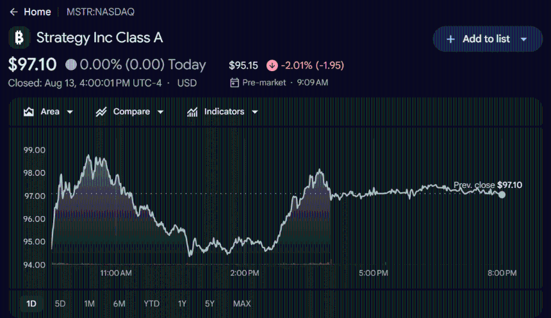This screenshot has height=318, width=551.
Task: Open the Area chart type dropdown
Action: point(48,112)
